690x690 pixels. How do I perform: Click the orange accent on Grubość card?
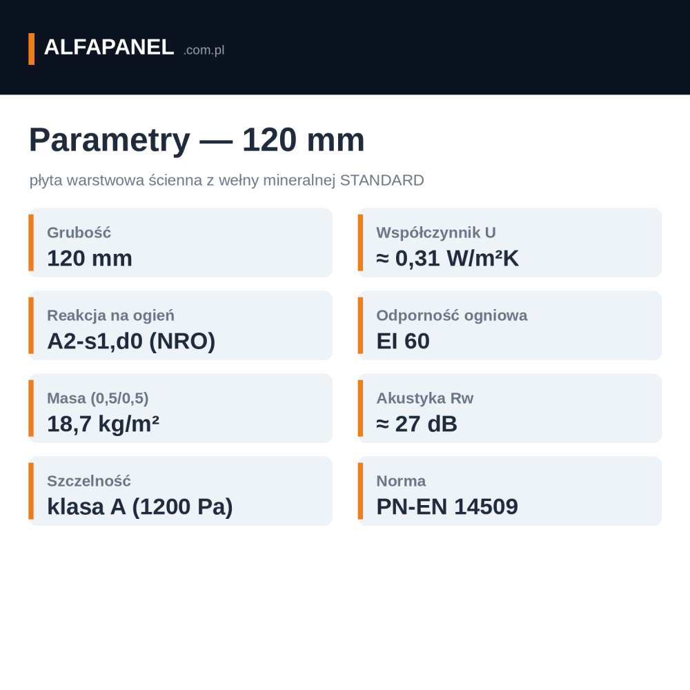click(31, 242)
